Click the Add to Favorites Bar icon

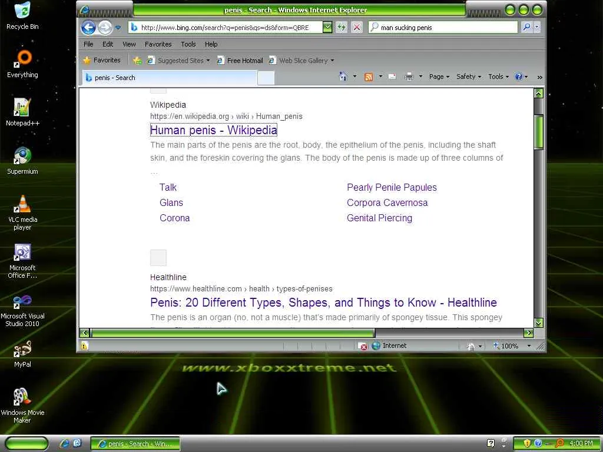[137, 61]
